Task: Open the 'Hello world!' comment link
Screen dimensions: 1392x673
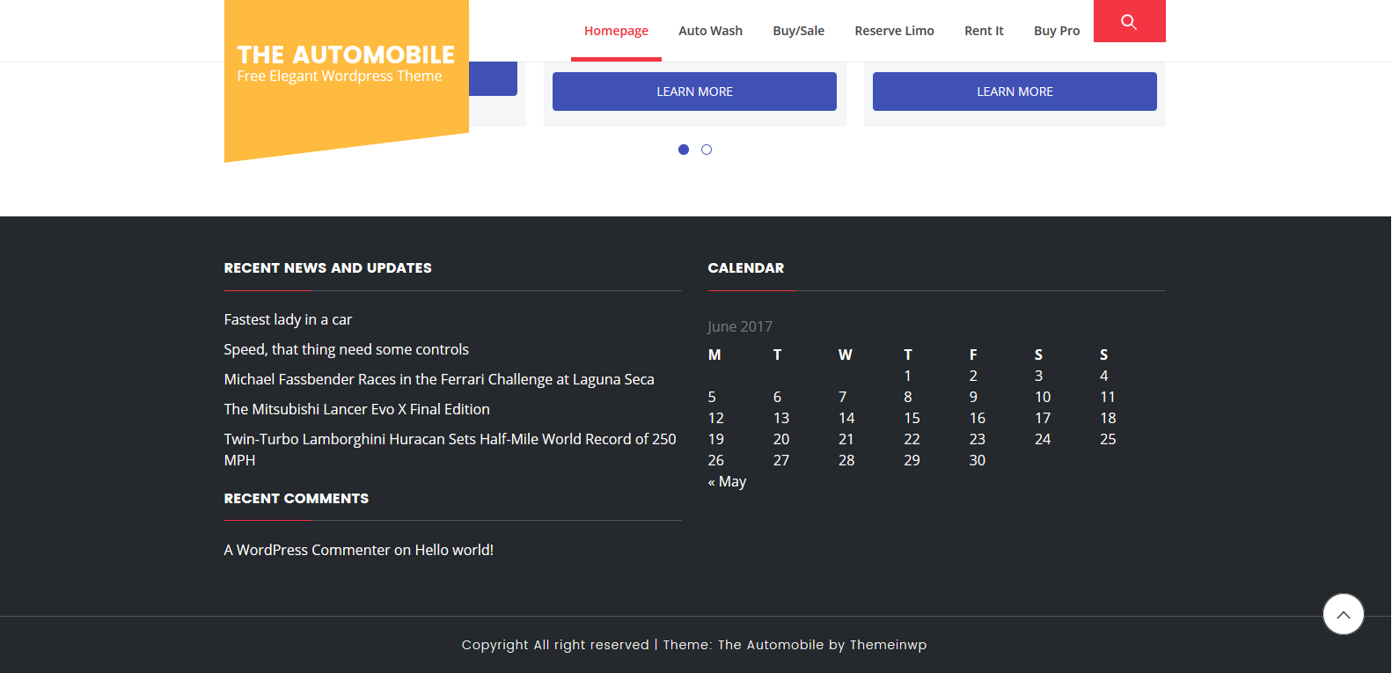Action: pyautogui.click(x=454, y=550)
